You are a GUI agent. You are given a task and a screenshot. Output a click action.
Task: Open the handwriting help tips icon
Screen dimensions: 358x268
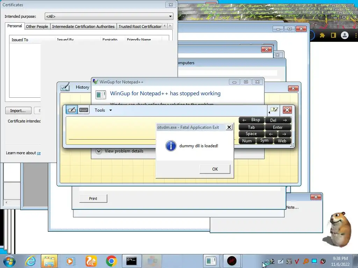click(x=274, y=110)
